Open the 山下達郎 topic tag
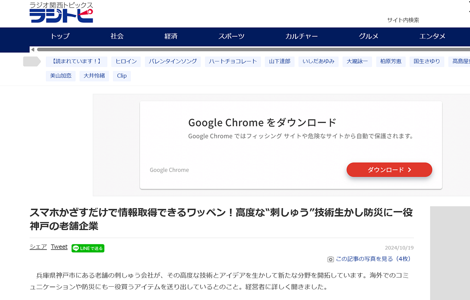The image size is (470, 300). pyautogui.click(x=279, y=61)
